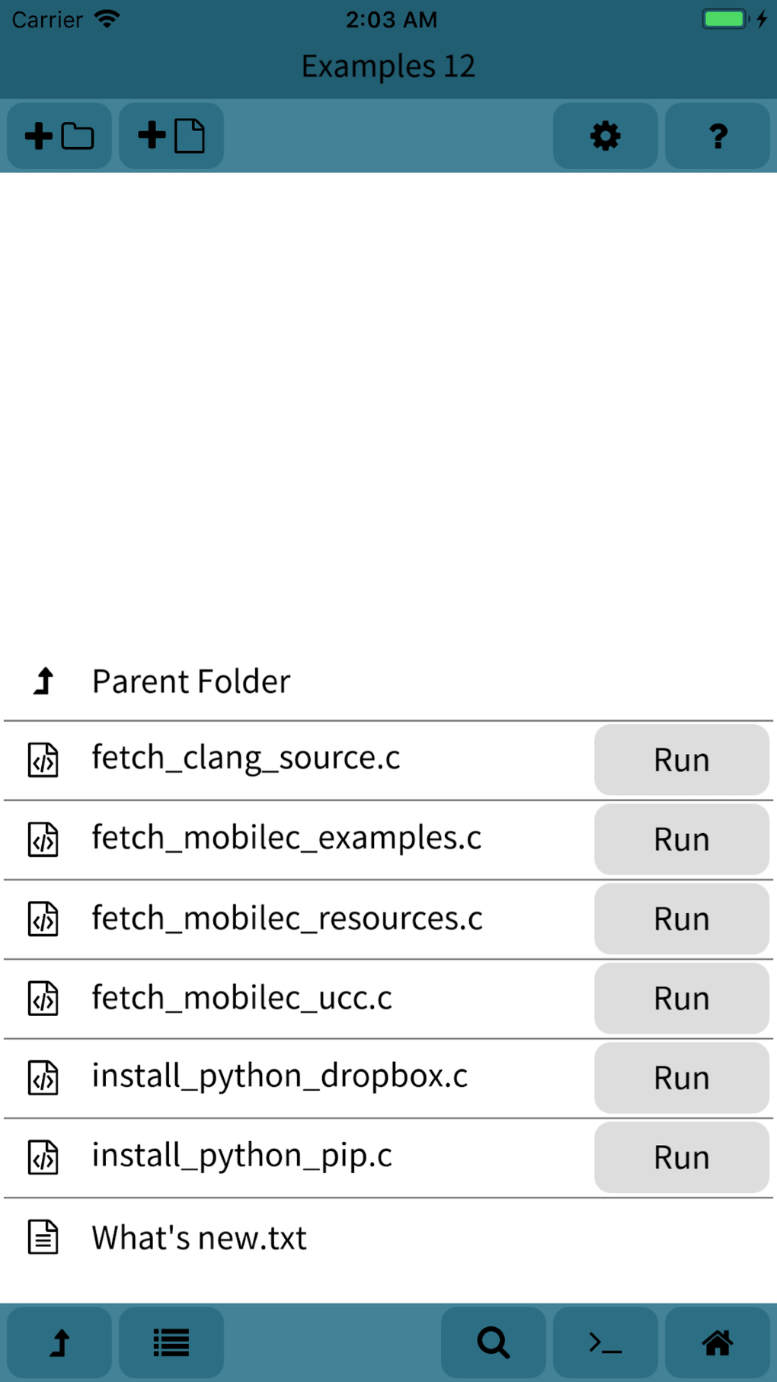Navigate up with the bottom arrow icon
This screenshot has height=1382, width=777.
click(x=59, y=1342)
